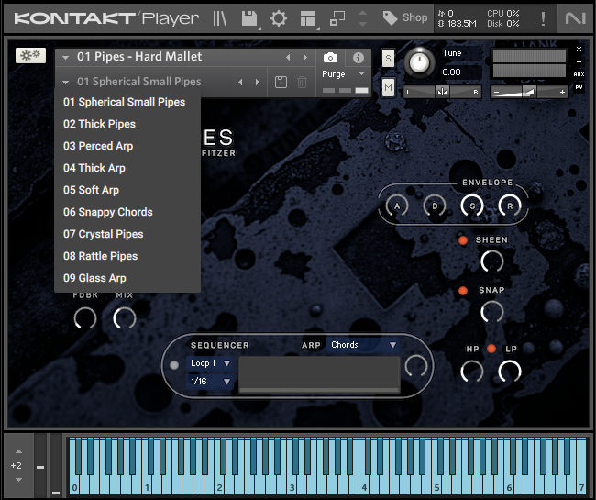Screen dimensions: 596x500
Task: Click the camera snapshot icon
Action: pos(331,57)
